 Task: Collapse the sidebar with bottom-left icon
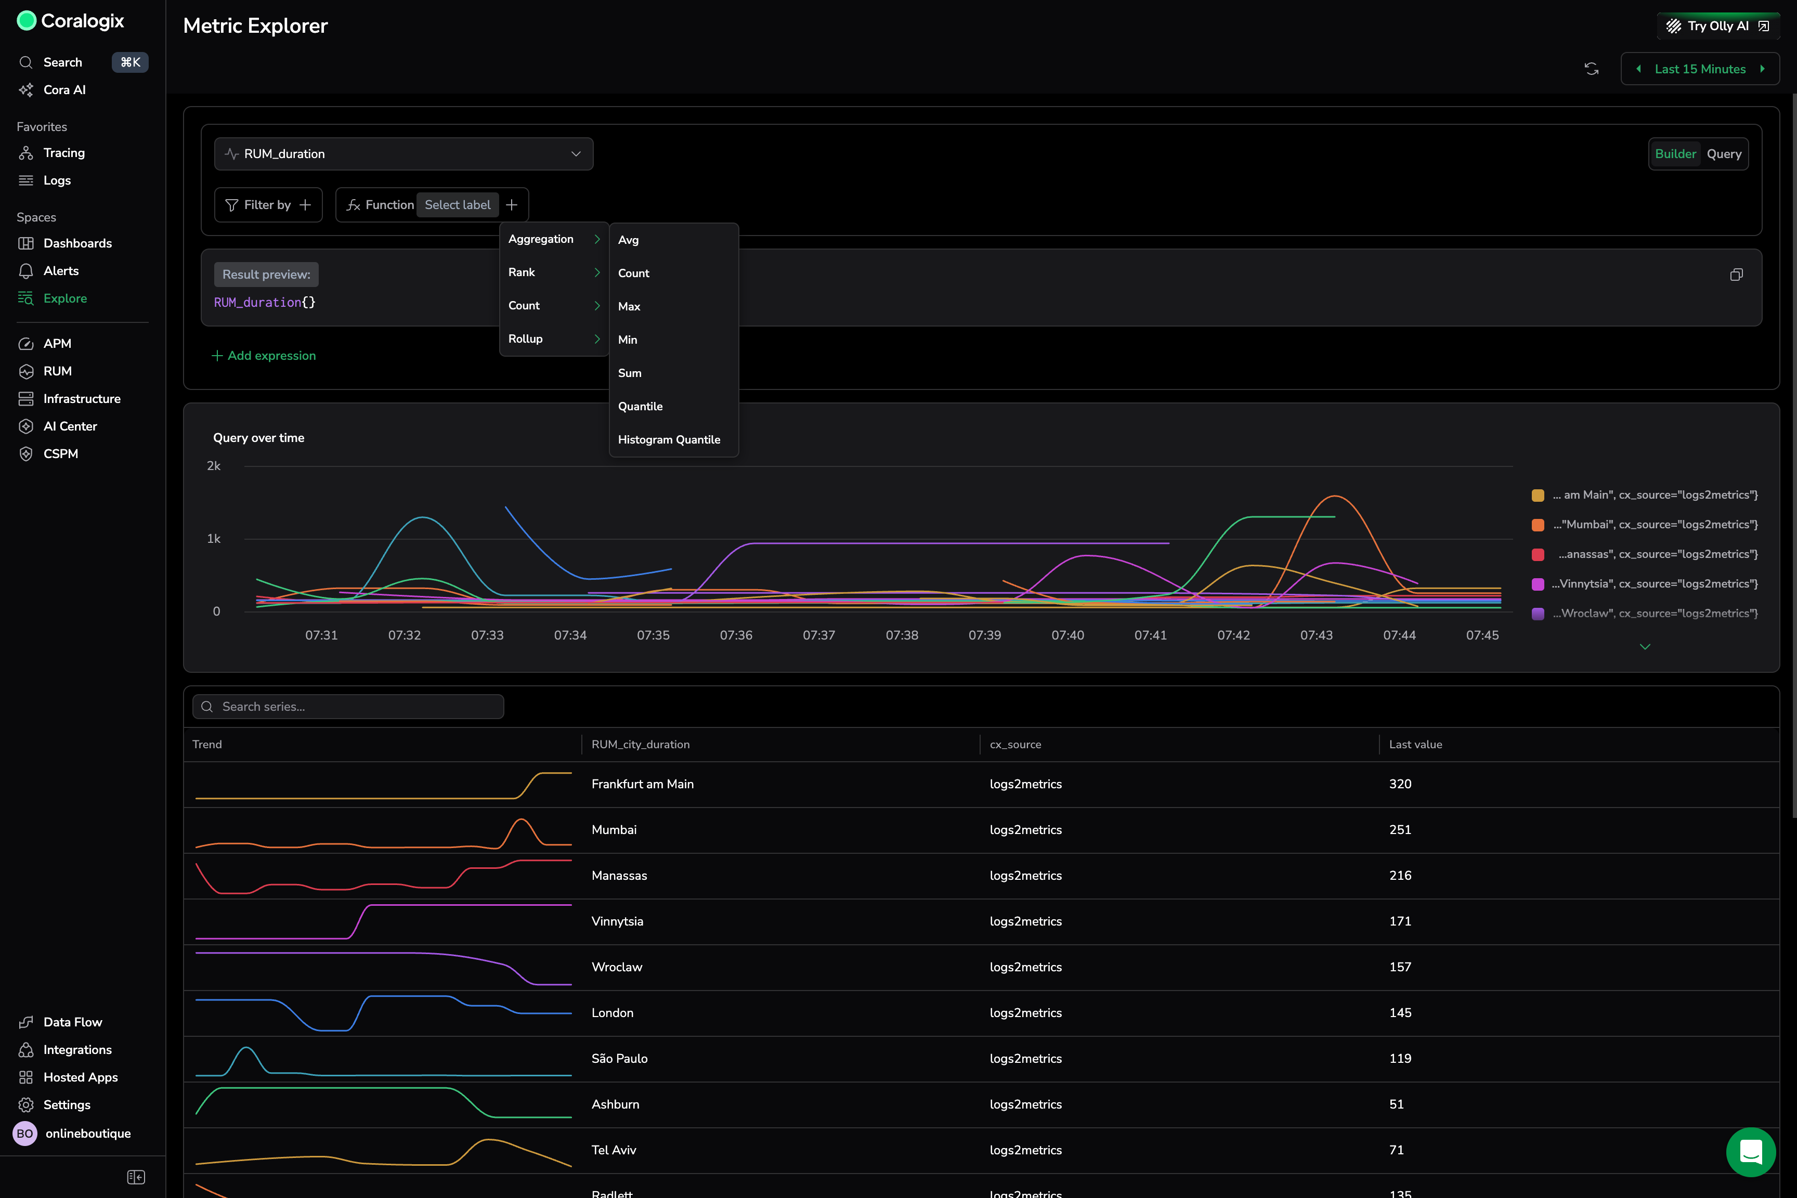136,1177
